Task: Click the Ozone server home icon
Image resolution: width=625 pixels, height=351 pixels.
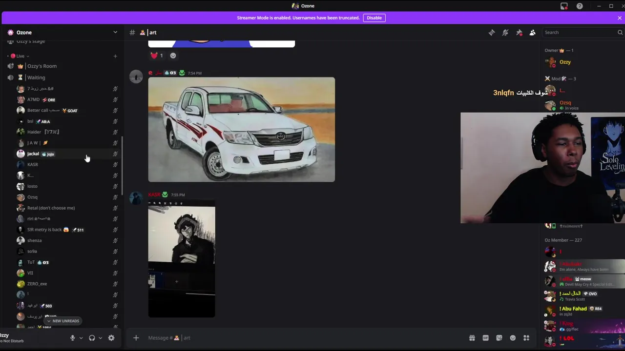Action: (11, 33)
